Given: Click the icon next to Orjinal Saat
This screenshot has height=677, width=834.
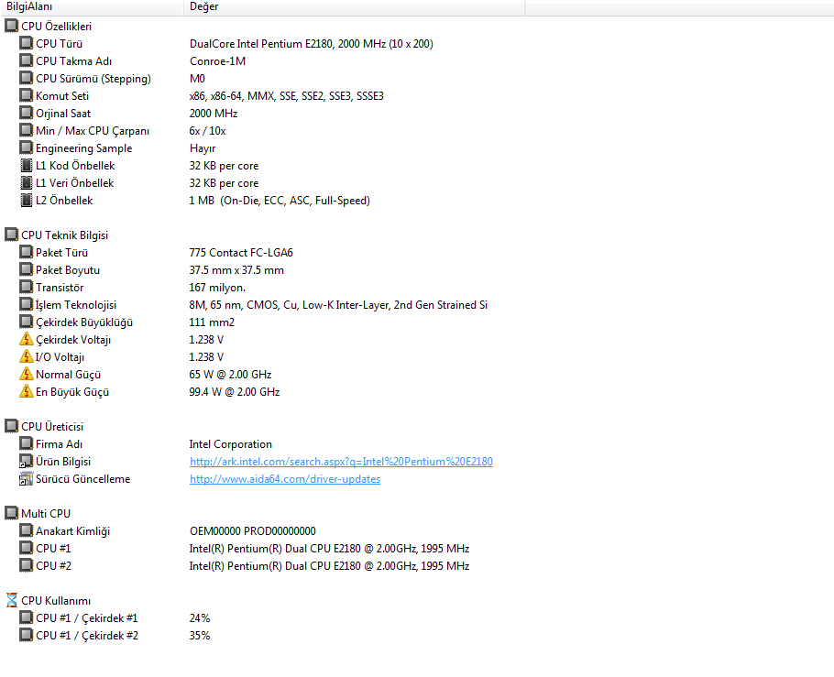Looking at the screenshot, I should pyautogui.click(x=26, y=113).
